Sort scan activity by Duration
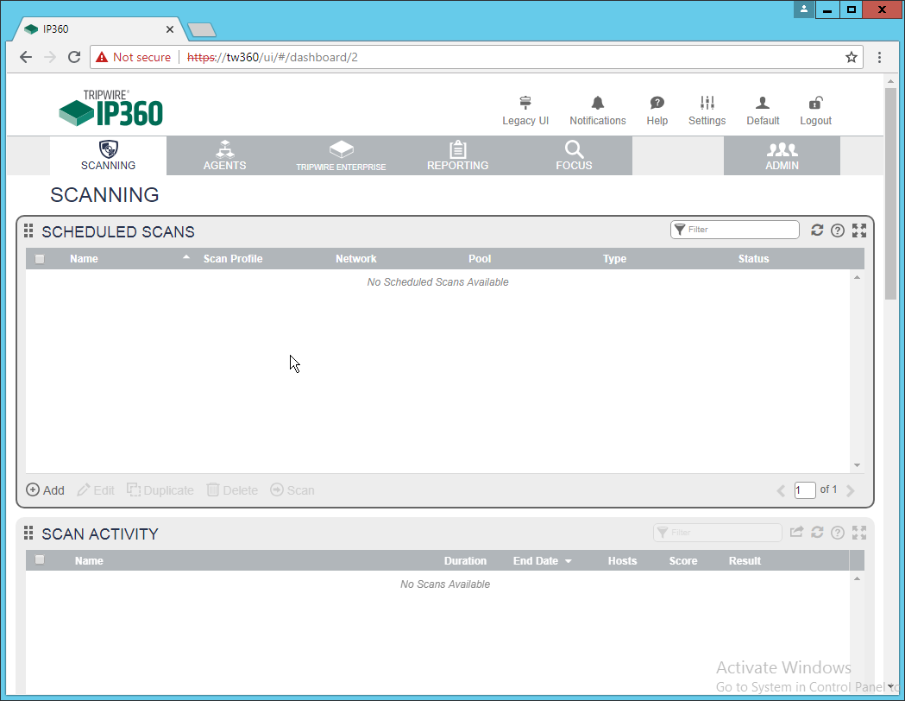The image size is (905, 701). pos(465,561)
